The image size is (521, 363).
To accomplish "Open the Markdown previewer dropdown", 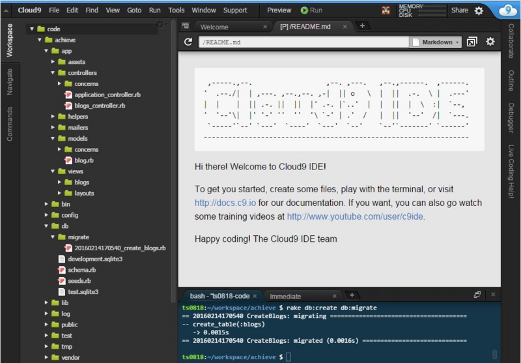I will [x=436, y=42].
